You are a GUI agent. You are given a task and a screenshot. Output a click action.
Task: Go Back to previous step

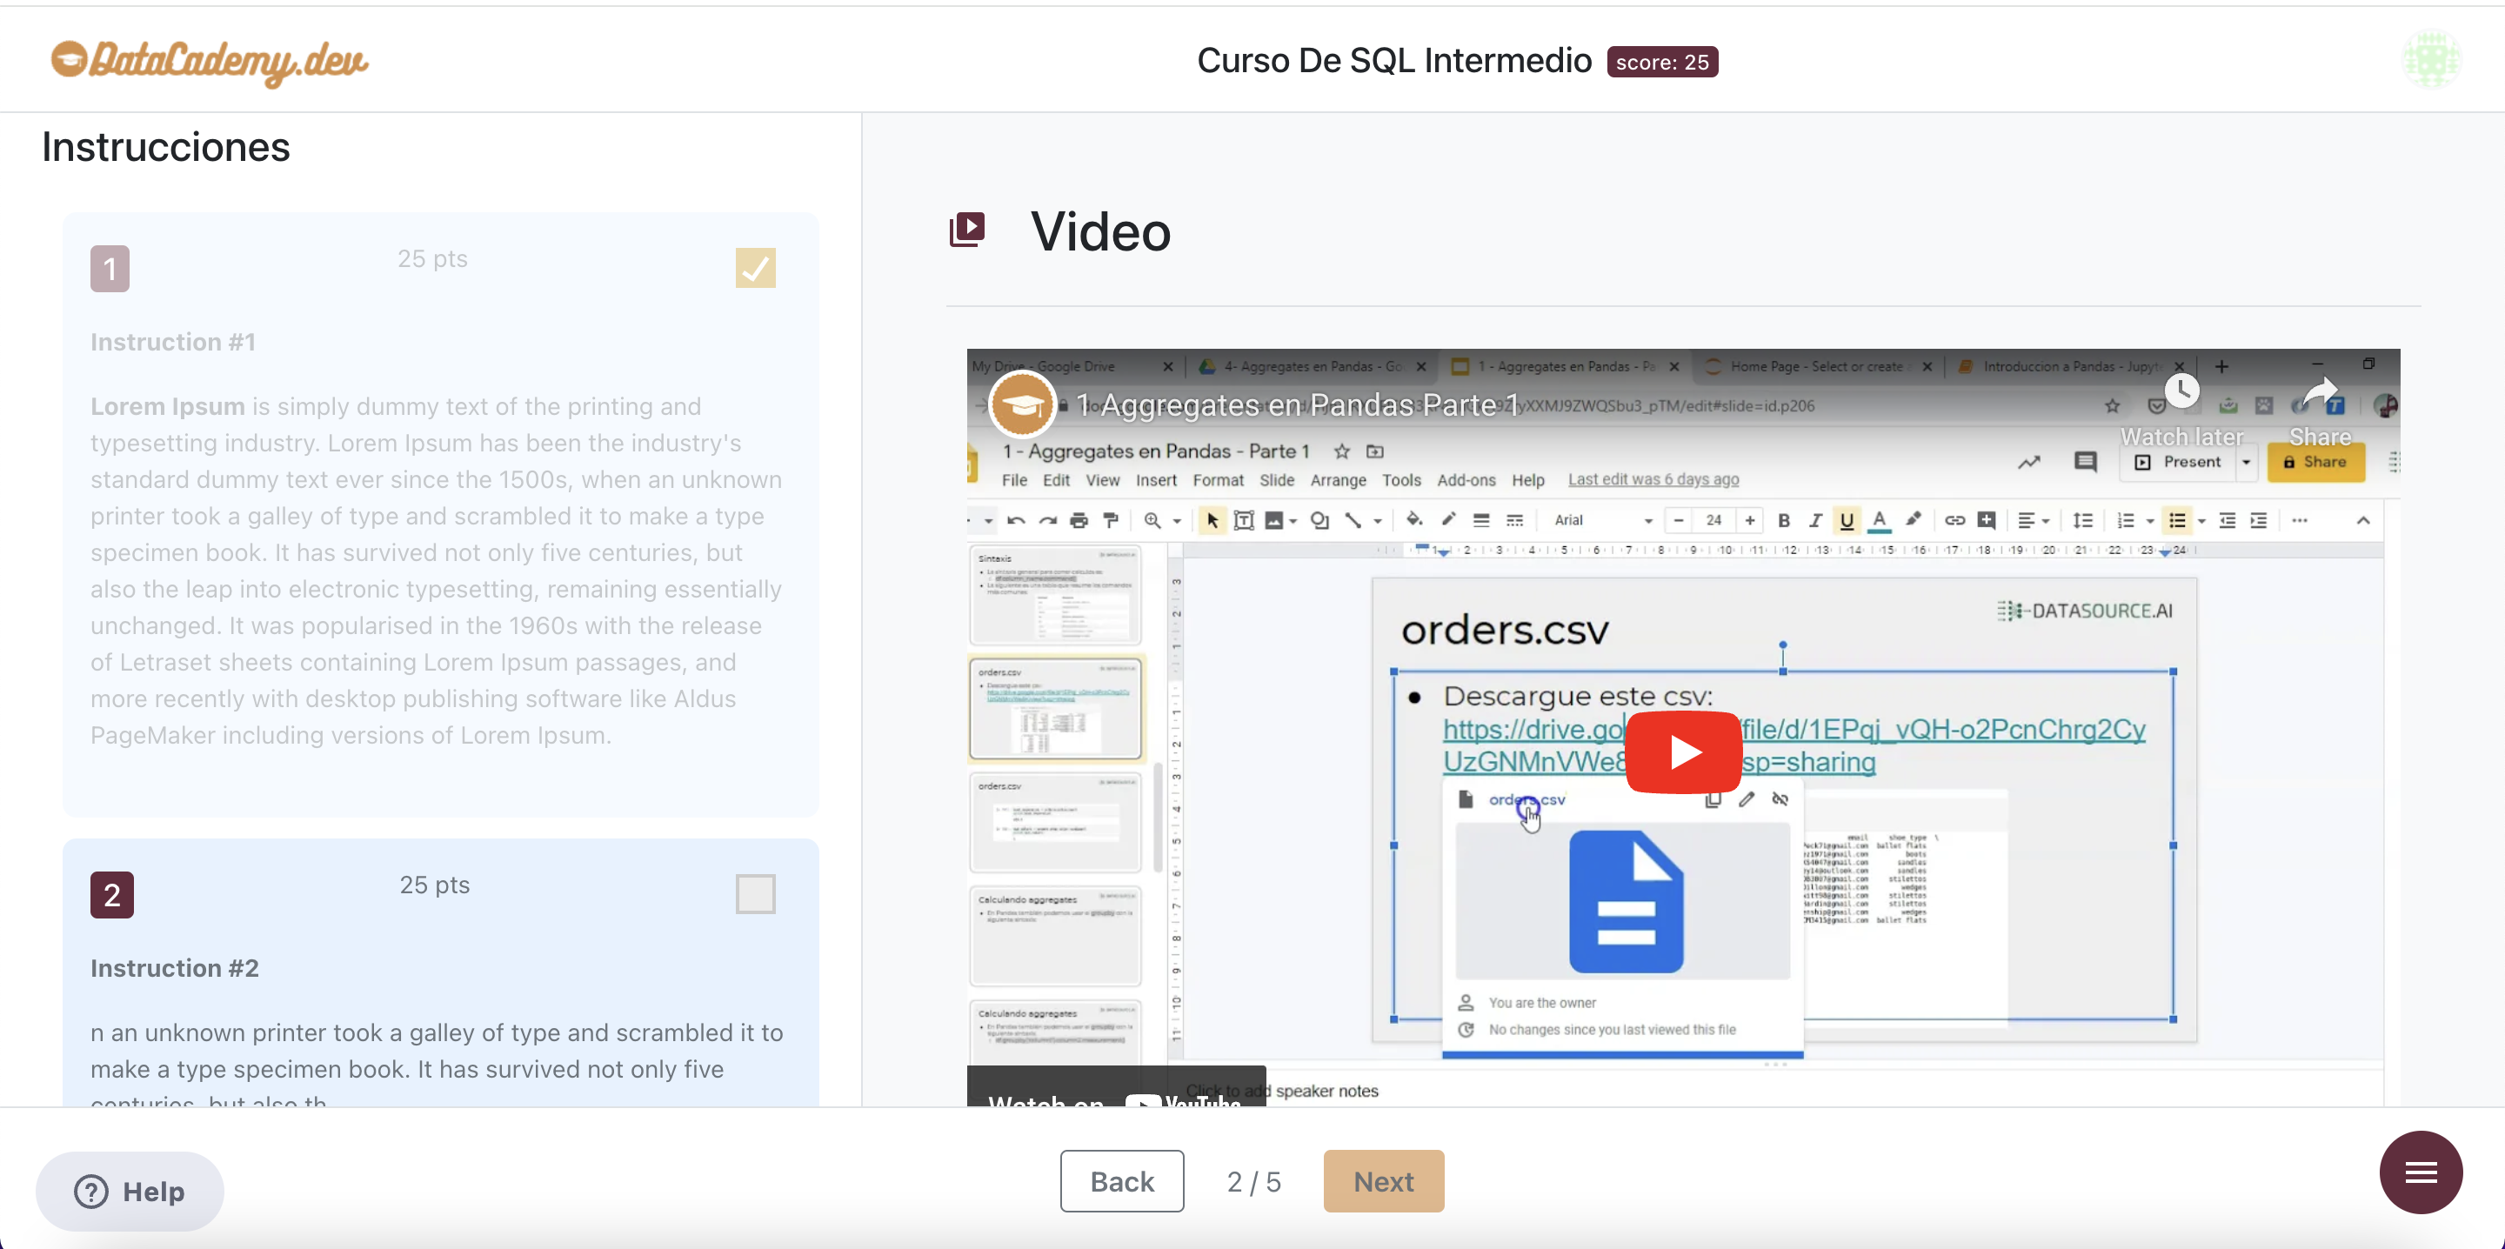[x=1122, y=1181]
